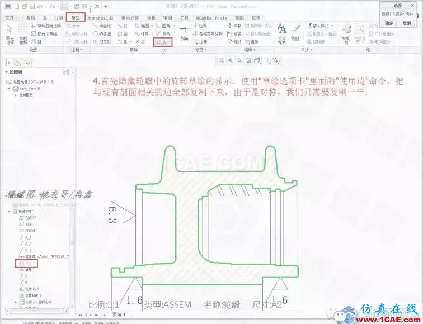
Task: Click the zoom out icon in the view toolbar
Action: coord(239,61)
